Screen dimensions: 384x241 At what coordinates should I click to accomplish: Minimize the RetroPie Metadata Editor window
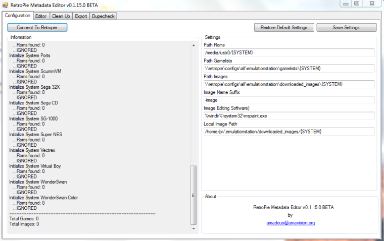click(x=344, y=4)
